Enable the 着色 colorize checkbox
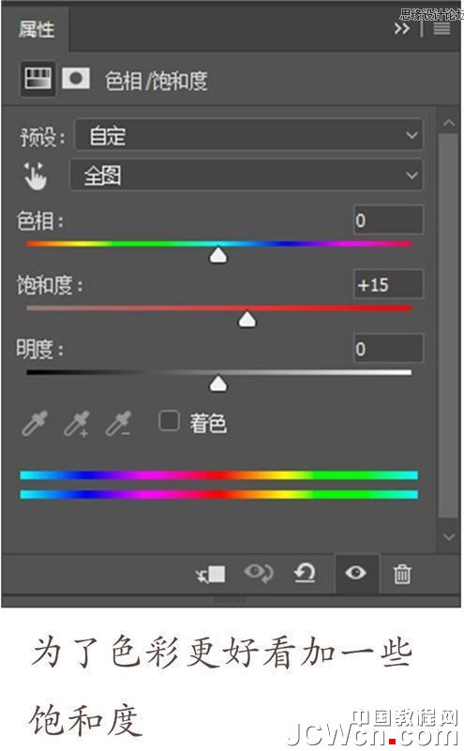 pyautogui.click(x=169, y=422)
